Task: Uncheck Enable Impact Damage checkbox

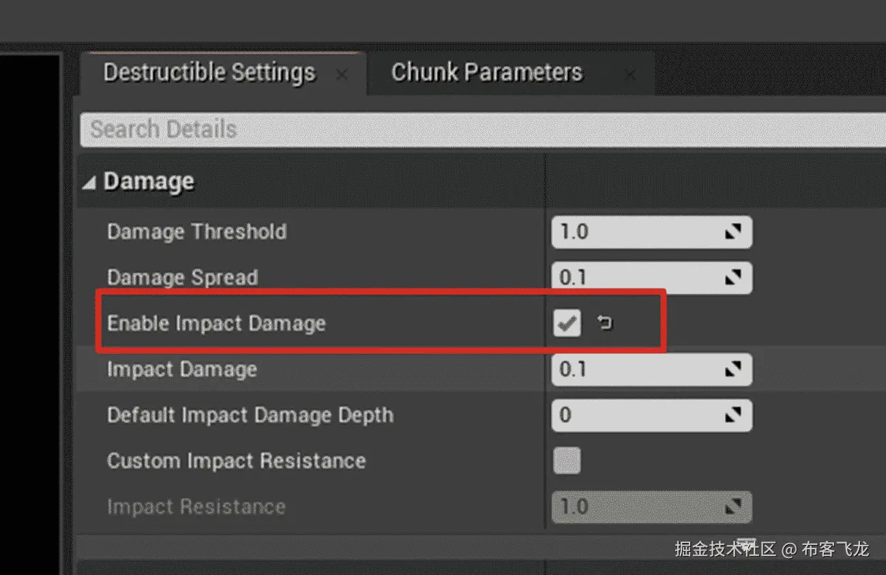Action: (x=567, y=323)
